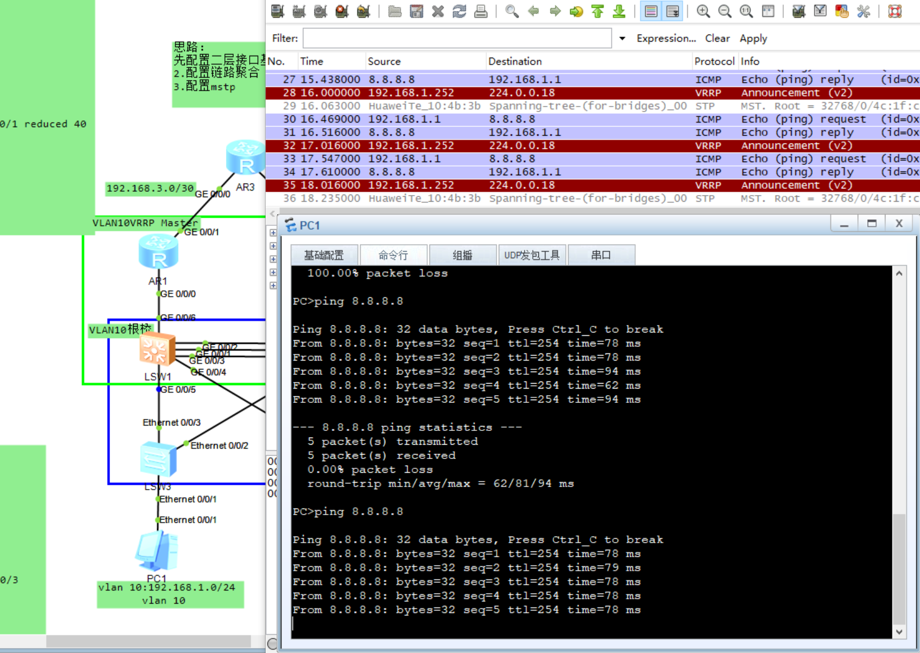920x653 pixels.
Task: Jump to the last packet icon
Action: [x=619, y=11]
